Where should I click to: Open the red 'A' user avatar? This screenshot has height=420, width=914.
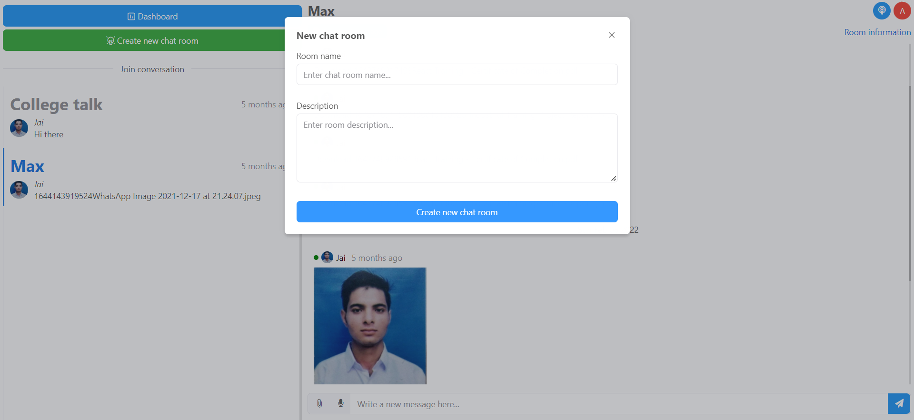coord(902,11)
